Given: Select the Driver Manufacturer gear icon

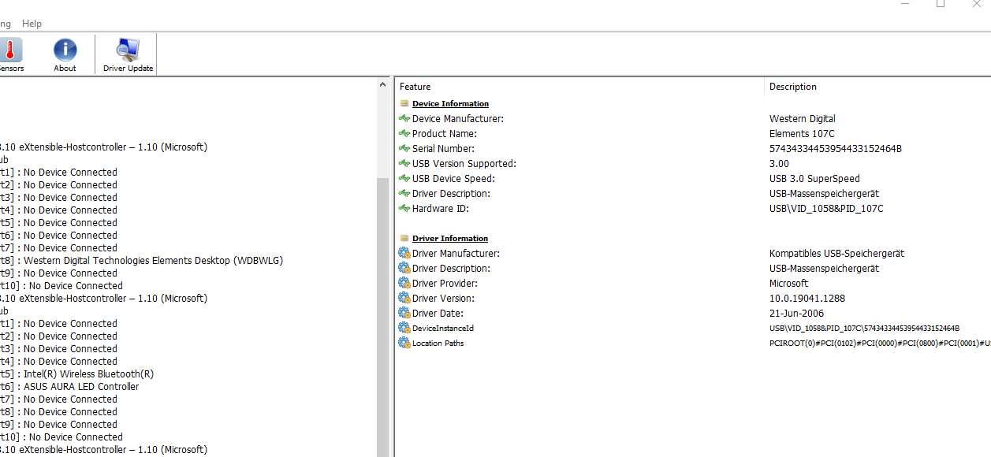Looking at the screenshot, I should (404, 254).
